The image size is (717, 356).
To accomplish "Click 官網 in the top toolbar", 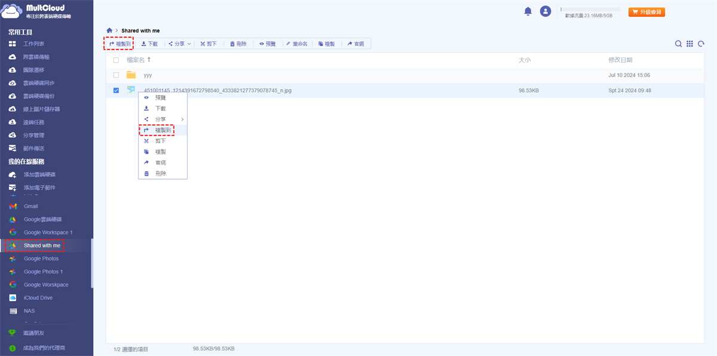I will pyautogui.click(x=356, y=44).
